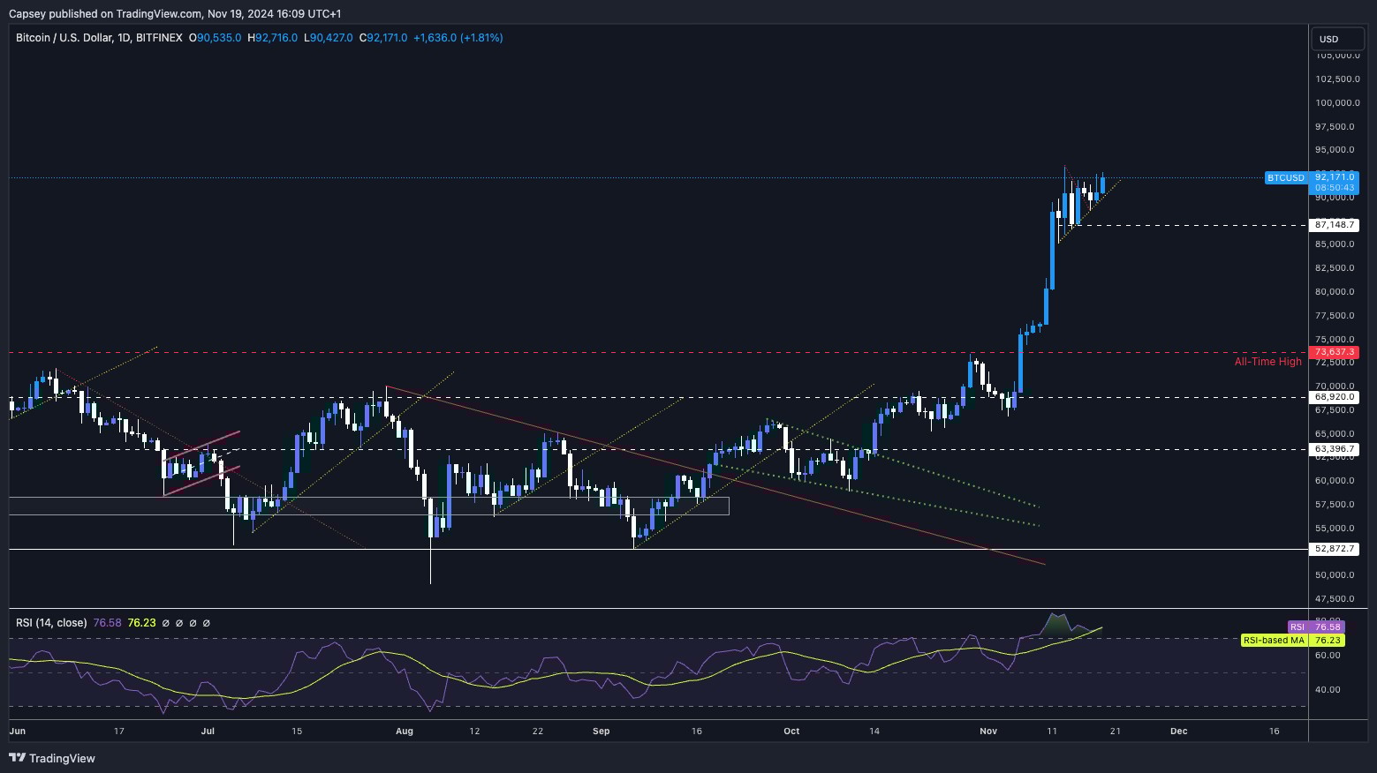The height and width of the screenshot is (773, 1377).
Task: Click the +1.81% daily change value
Action: tap(480, 38)
